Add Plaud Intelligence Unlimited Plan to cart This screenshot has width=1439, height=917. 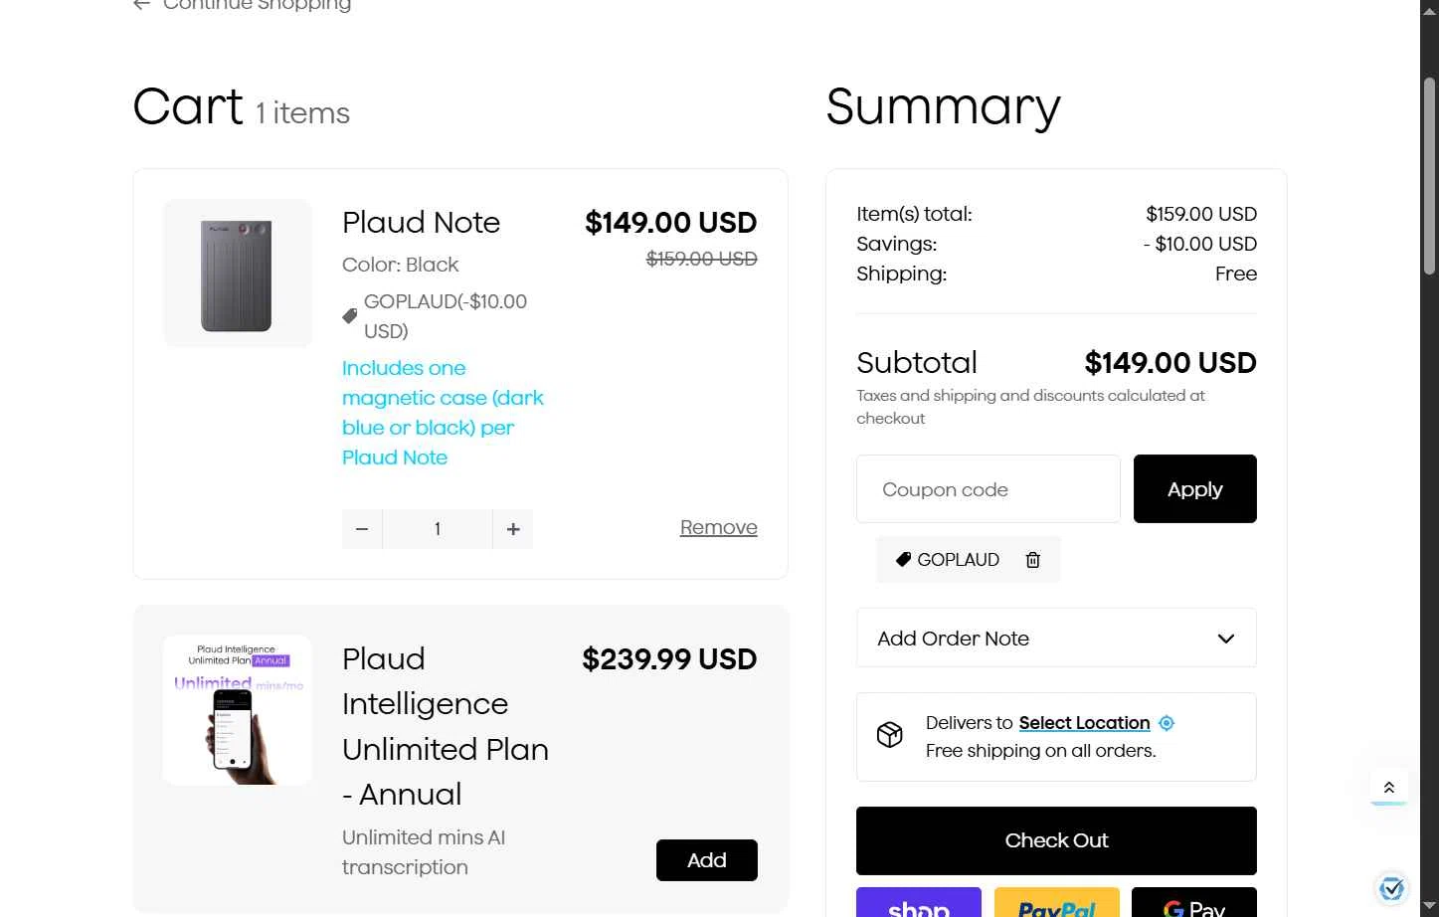point(706,860)
